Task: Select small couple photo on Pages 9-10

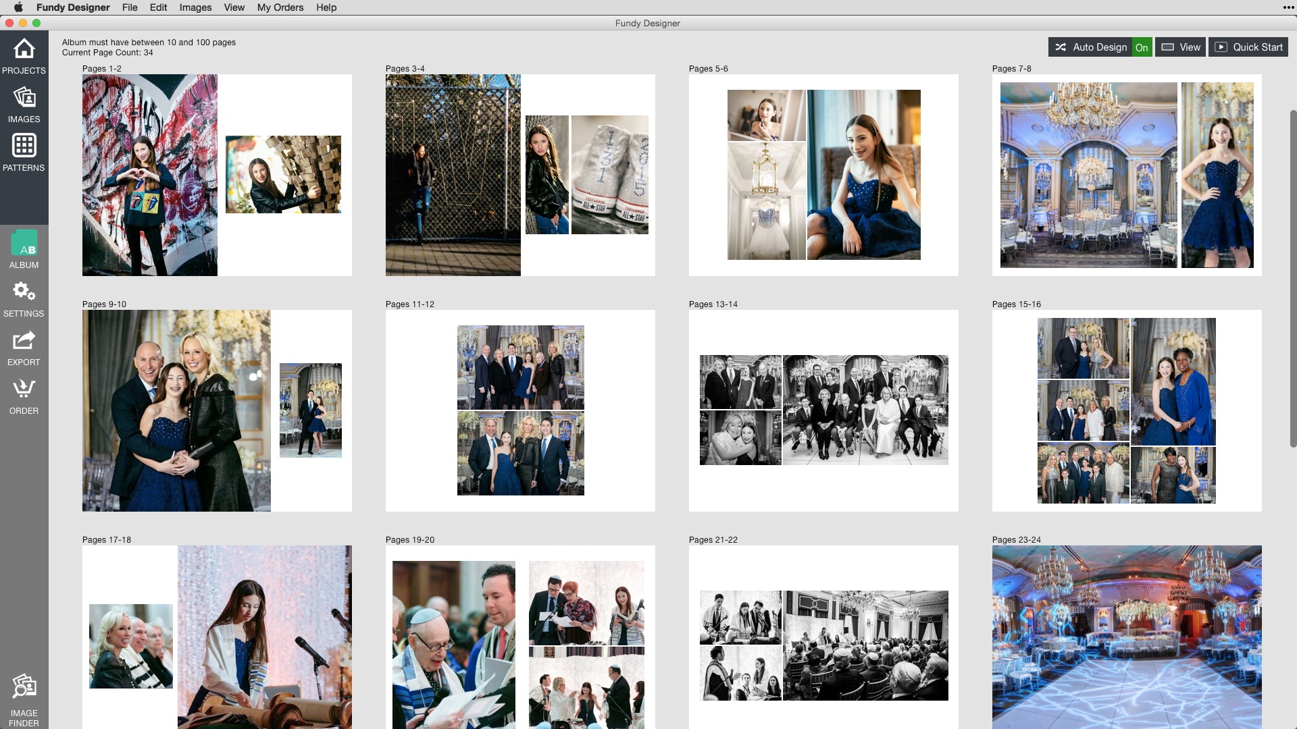Action: [311, 410]
